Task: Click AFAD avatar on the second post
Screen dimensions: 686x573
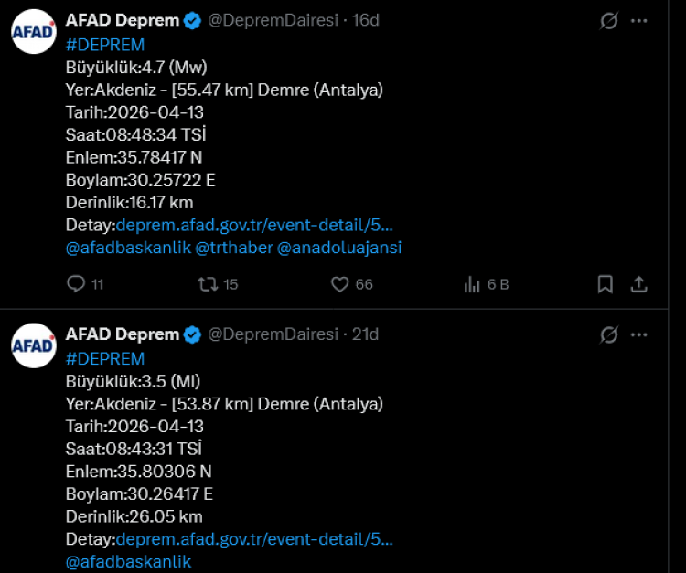Action: coord(34,346)
